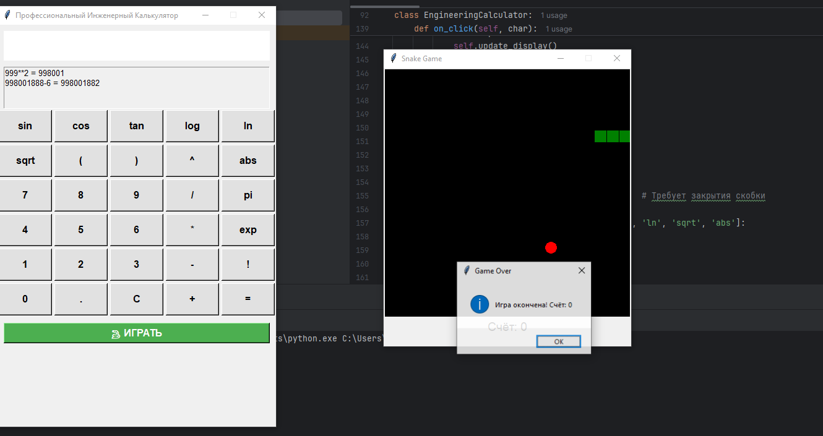Click digit 9 on calculator
This screenshot has width=823, height=436.
pos(137,195)
